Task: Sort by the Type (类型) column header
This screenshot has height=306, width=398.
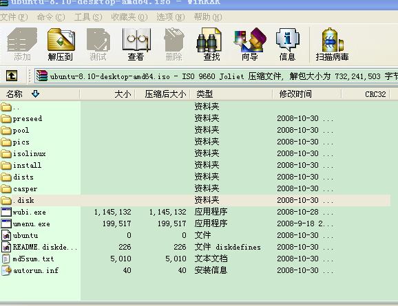Action: pyautogui.click(x=231, y=94)
